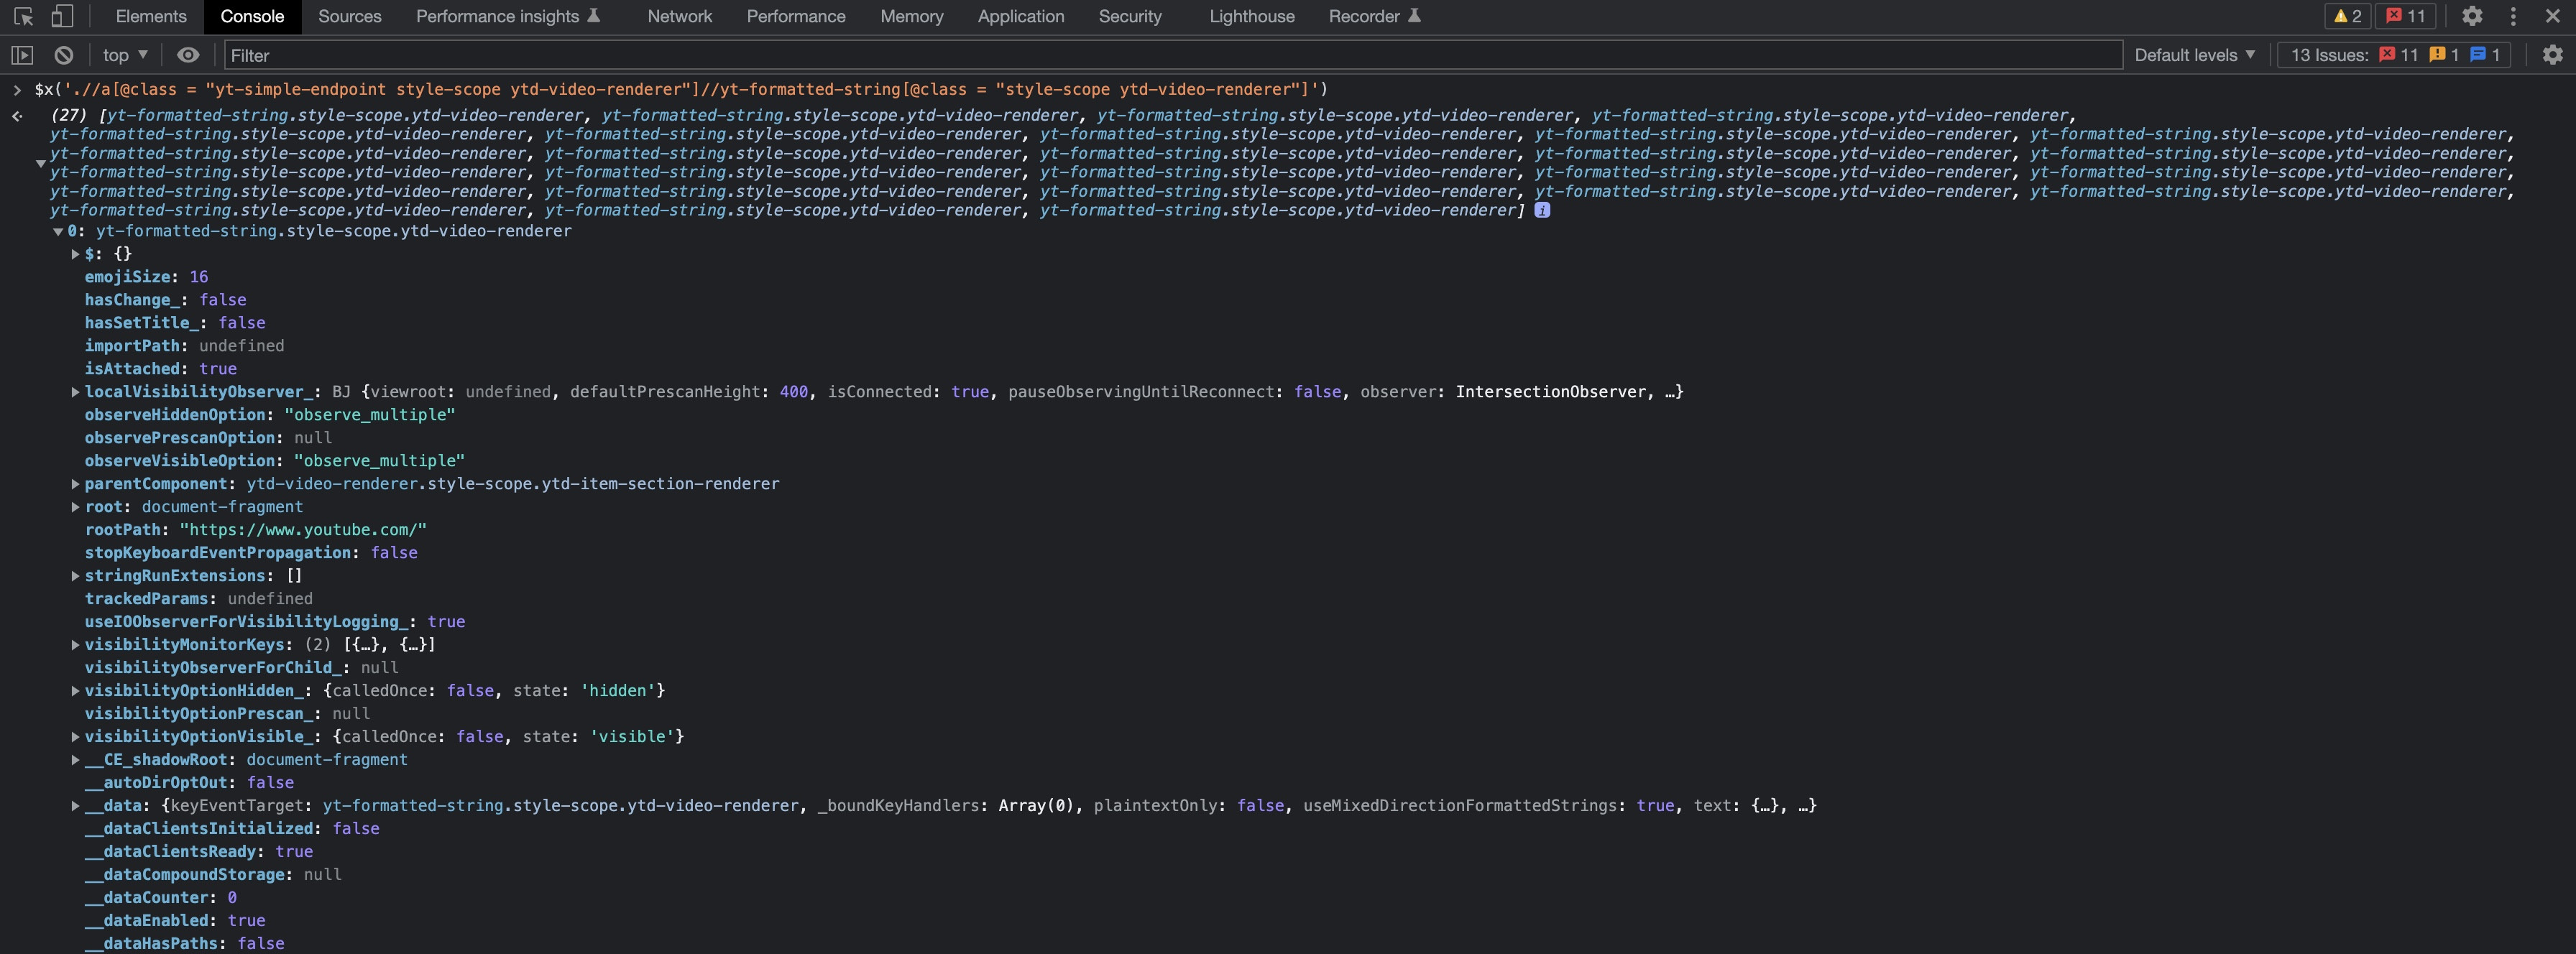Switch to the Elements tab
Image resolution: width=2576 pixels, height=954 pixels.
pos(151,16)
